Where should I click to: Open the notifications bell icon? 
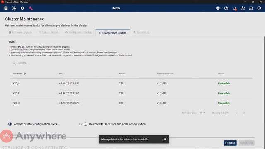(234, 8)
